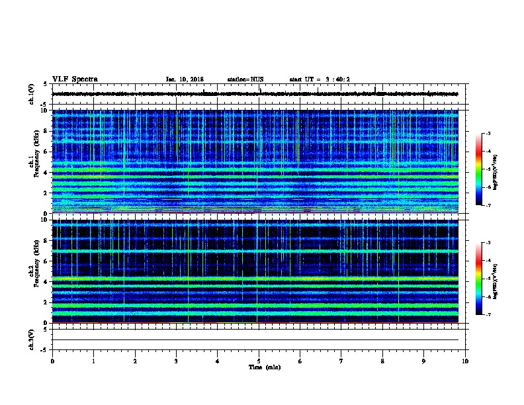Click the "4" tick on the time axis
The width and height of the screenshot is (524, 405).
[x=218, y=361]
